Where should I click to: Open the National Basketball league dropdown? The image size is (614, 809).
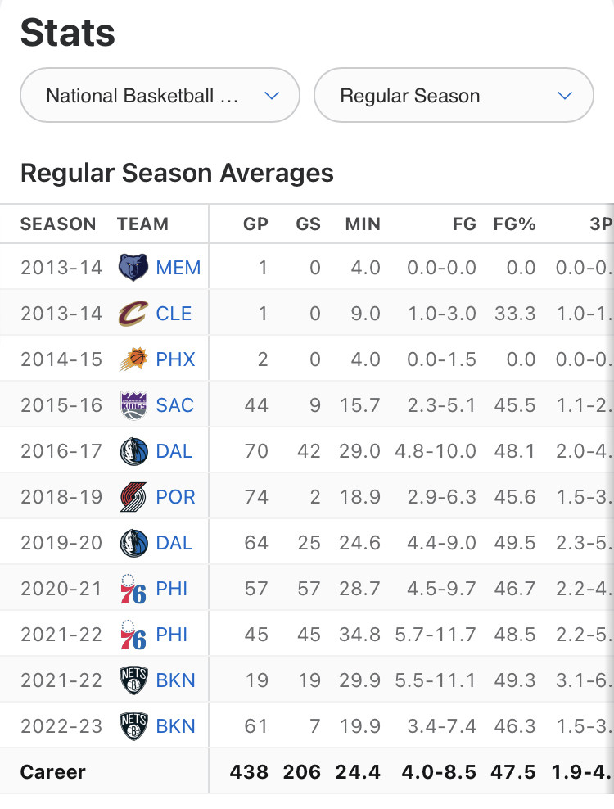160,96
